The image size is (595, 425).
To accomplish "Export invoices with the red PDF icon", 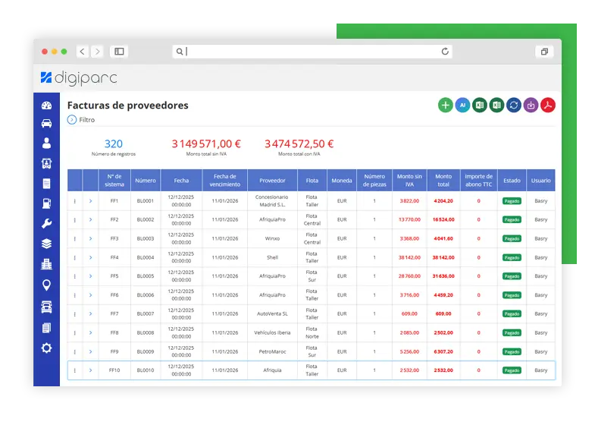I will [x=547, y=105].
